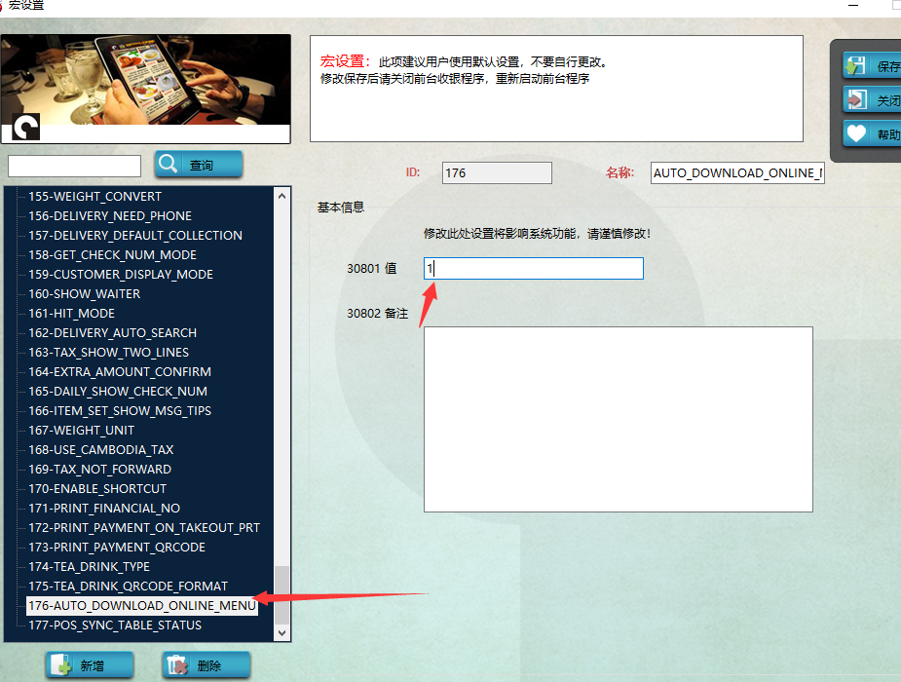Click the trash icon on 删除

pyautogui.click(x=177, y=664)
